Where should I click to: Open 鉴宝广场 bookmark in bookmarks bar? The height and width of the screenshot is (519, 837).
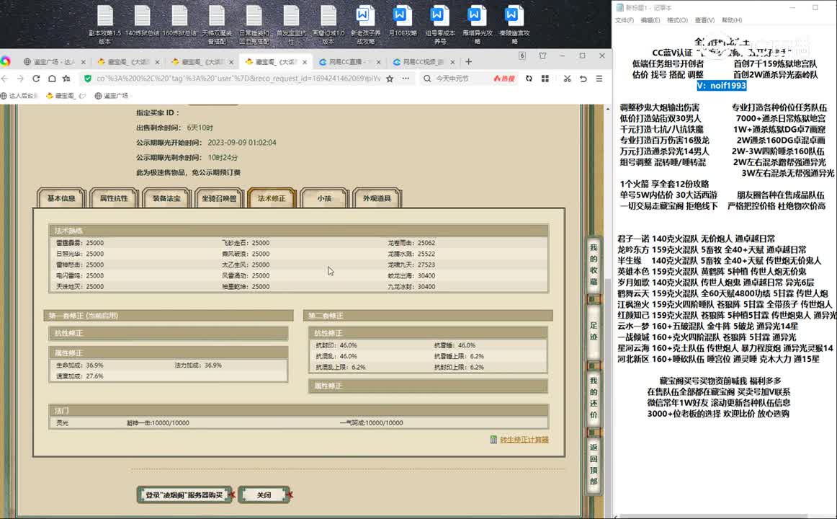112,96
